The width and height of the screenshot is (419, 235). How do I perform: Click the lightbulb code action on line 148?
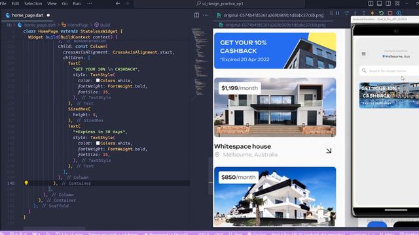coord(26,183)
